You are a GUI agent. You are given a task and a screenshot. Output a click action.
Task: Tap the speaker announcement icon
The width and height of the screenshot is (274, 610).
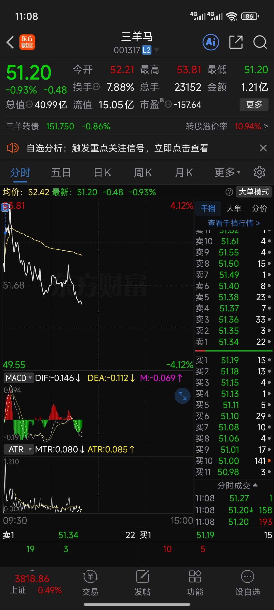(x=13, y=148)
